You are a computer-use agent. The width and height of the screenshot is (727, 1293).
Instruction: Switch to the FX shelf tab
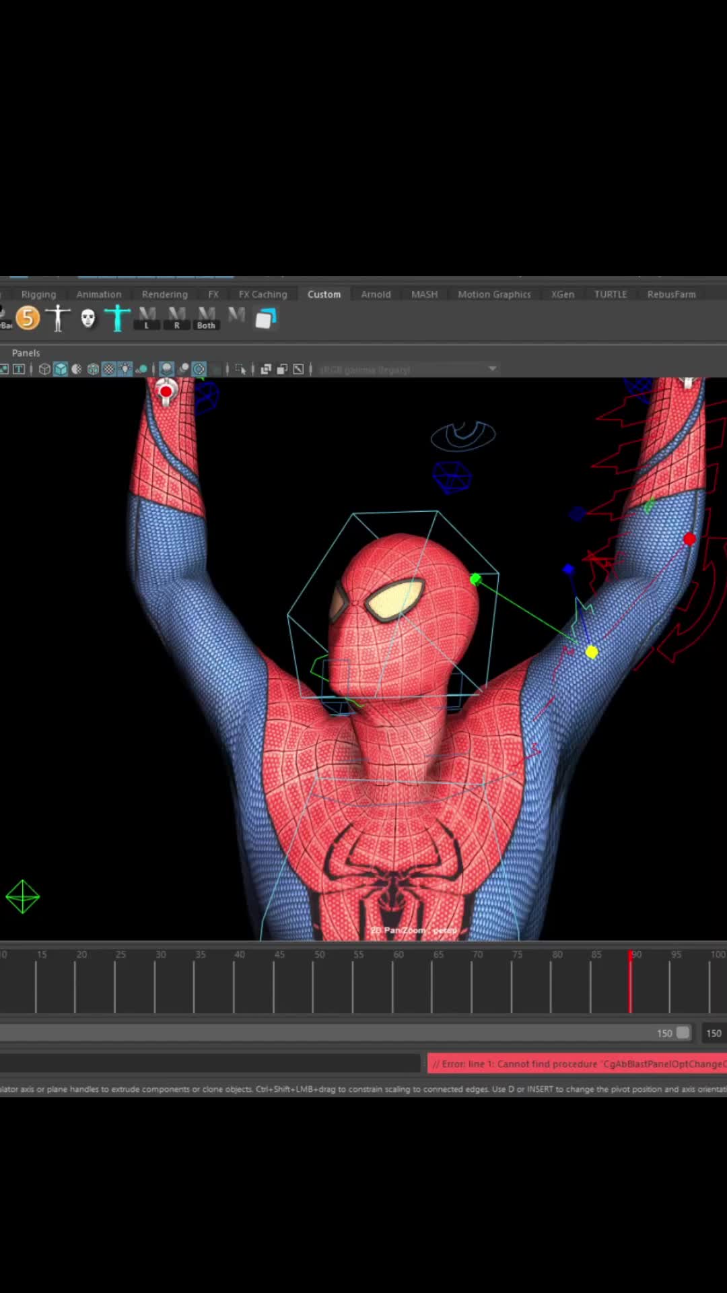pyautogui.click(x=213, y=294)
